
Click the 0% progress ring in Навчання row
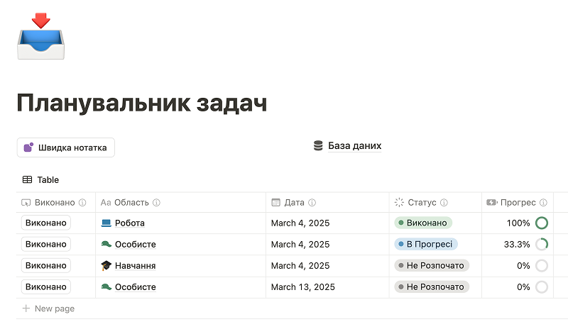coord(542,266)
